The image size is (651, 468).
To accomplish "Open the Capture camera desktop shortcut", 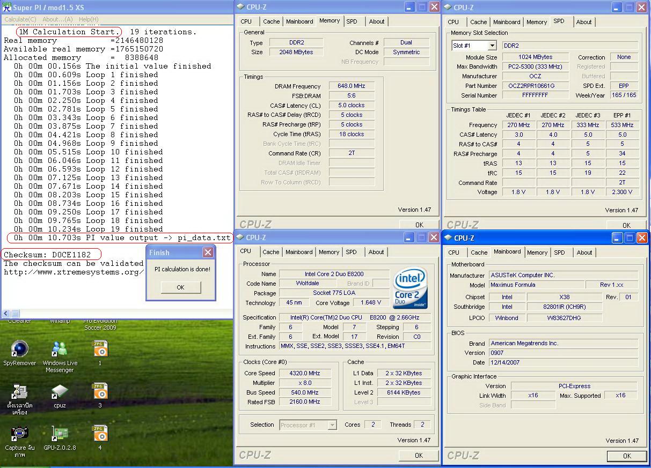I will [x=20, y=442].
